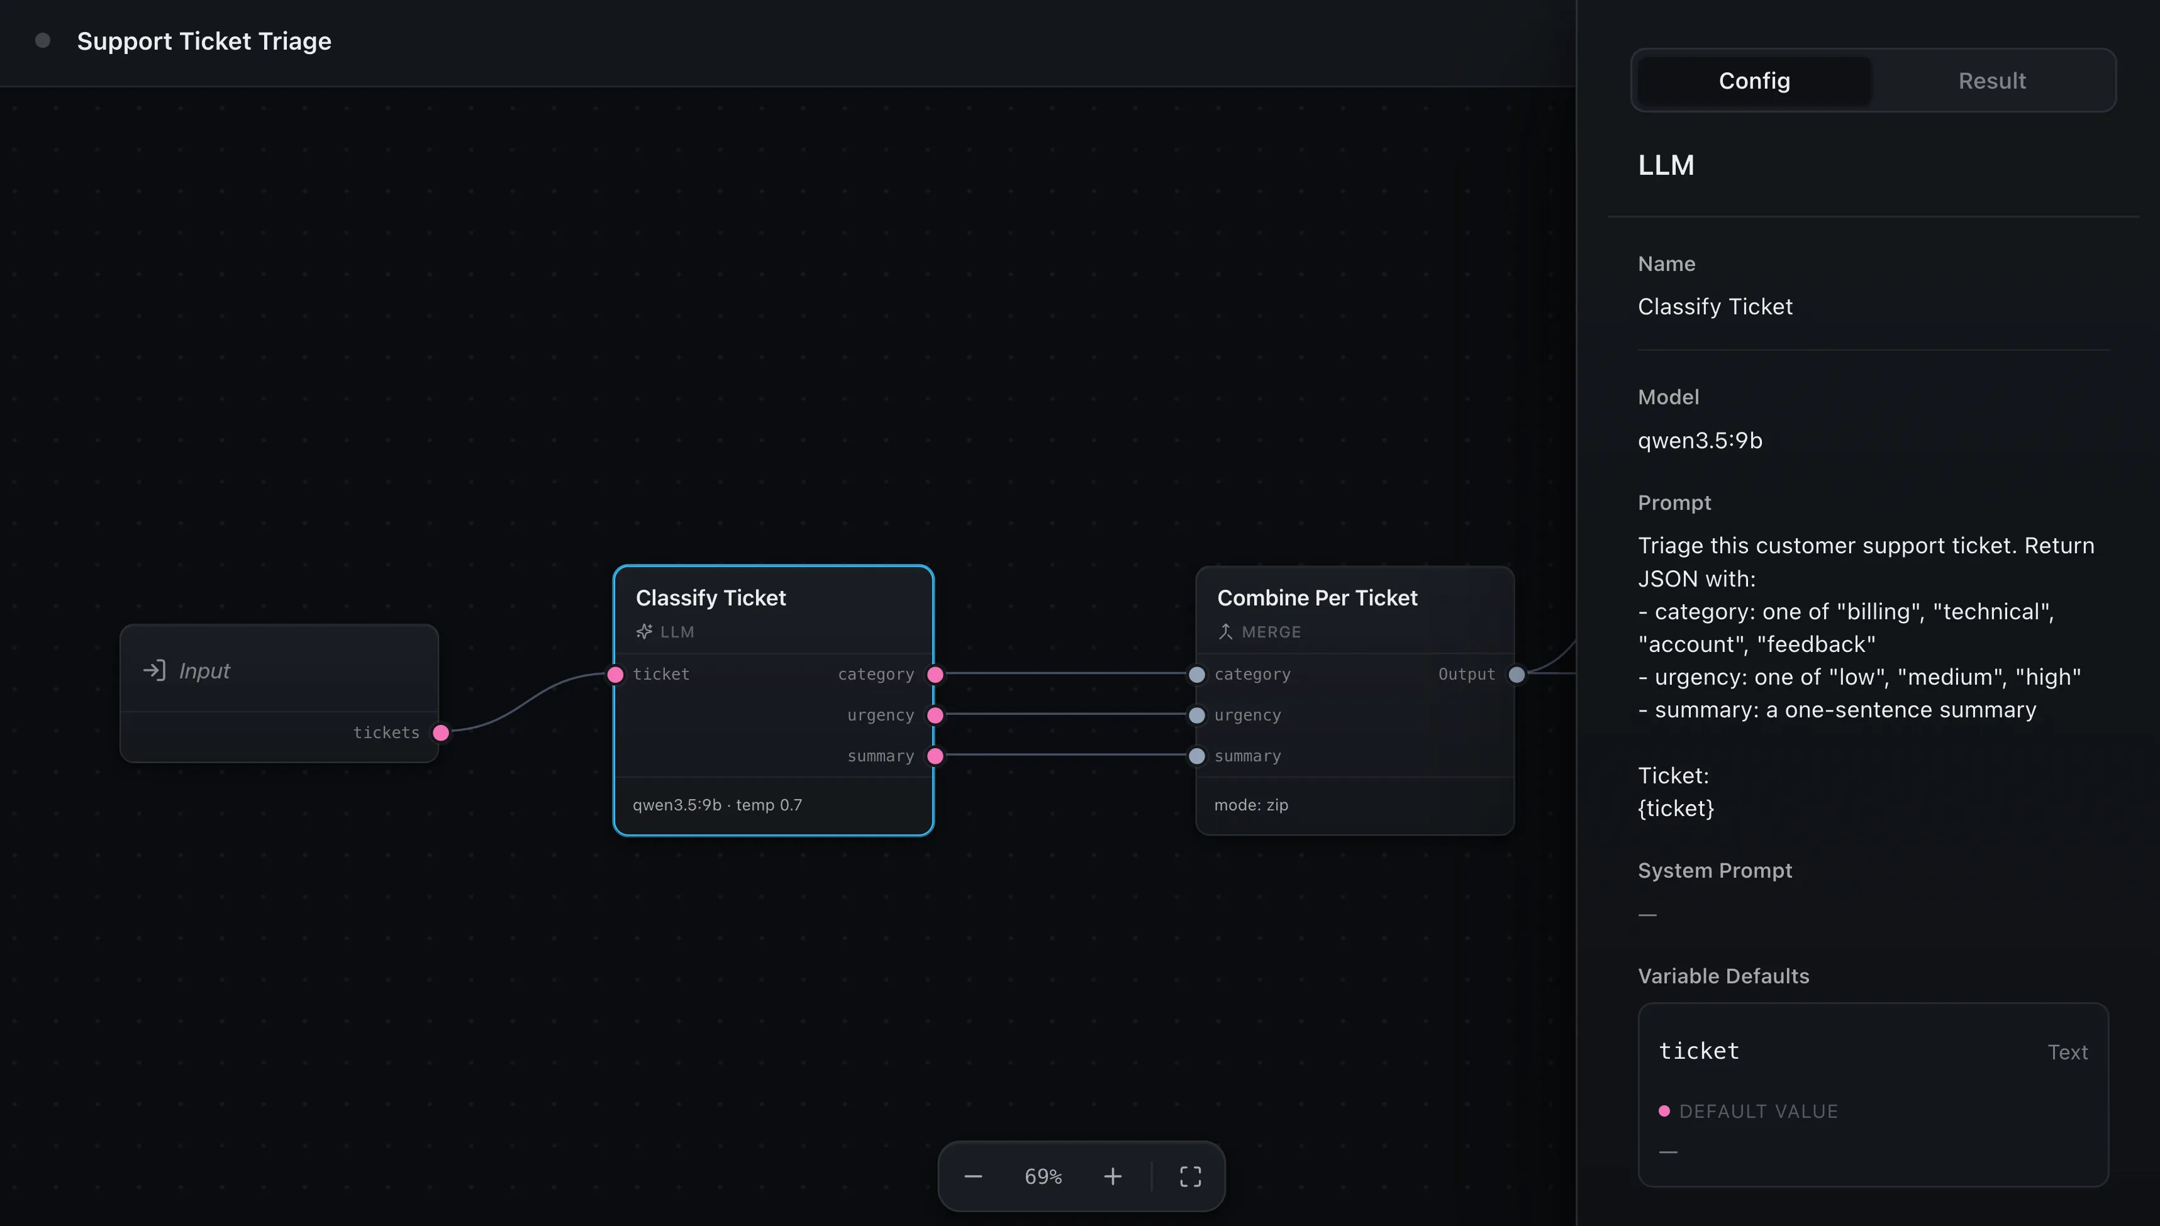
Task: Click the merge icon on Combine Per Ticket
Action: tap(1226, 631)
